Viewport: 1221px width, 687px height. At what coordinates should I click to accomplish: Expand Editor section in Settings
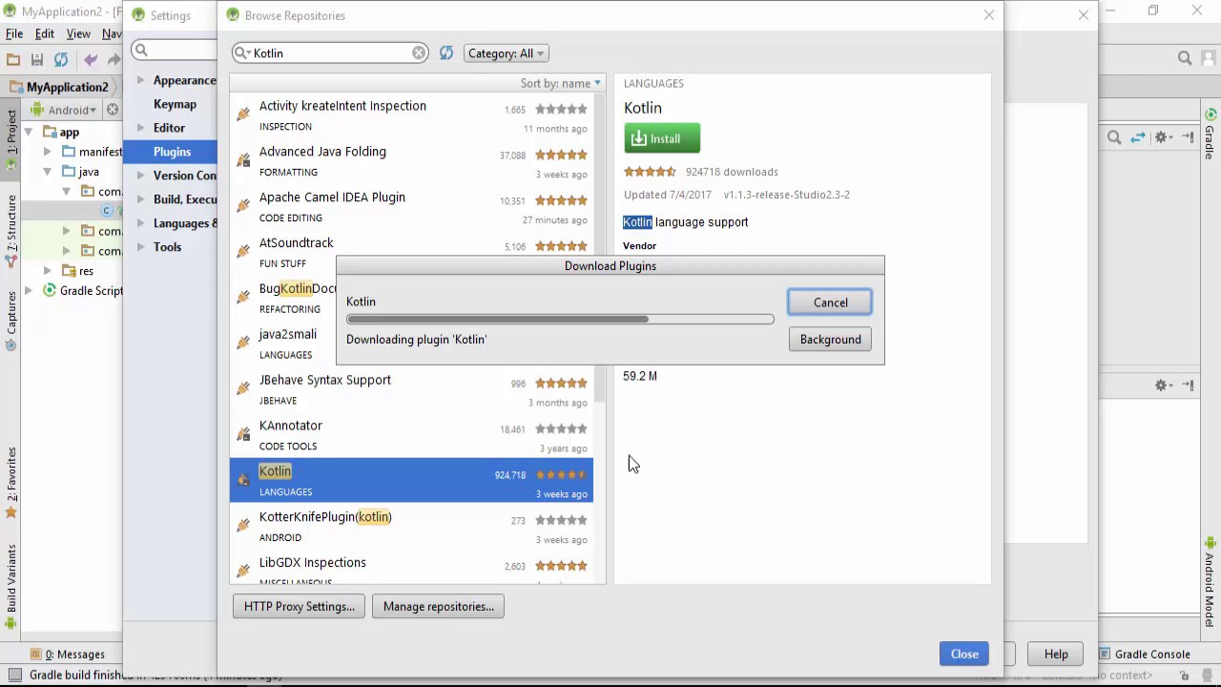(x=140, y=128)
